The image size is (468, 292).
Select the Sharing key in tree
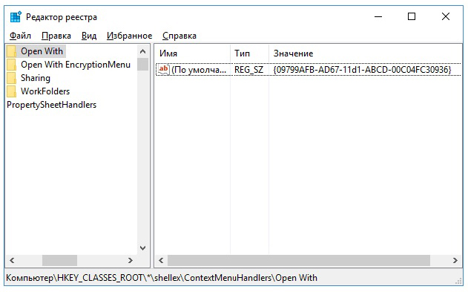(x=36, y=78)
